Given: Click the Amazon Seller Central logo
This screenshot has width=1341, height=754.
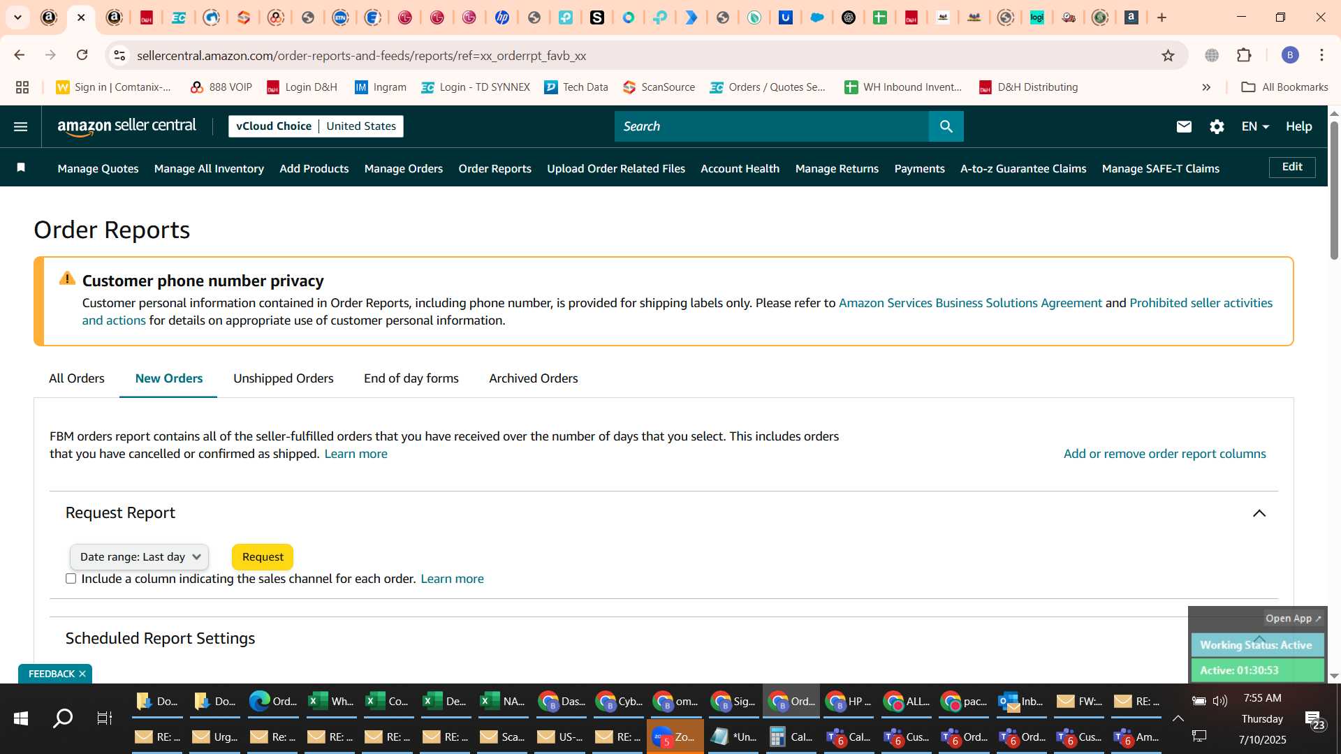Looking at the screenshot, I should 127,126.
